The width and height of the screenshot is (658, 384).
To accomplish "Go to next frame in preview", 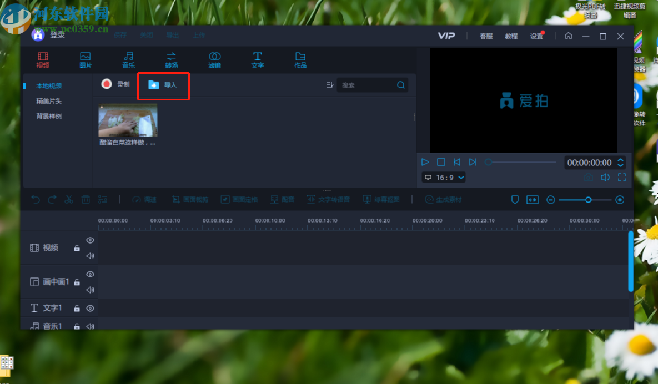I will pyautogui.click(x=473, y=162).
